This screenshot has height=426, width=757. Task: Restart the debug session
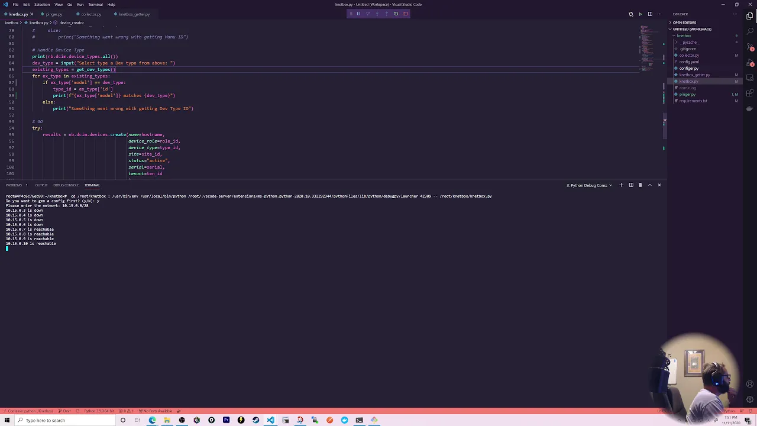[x=396, y=14]
